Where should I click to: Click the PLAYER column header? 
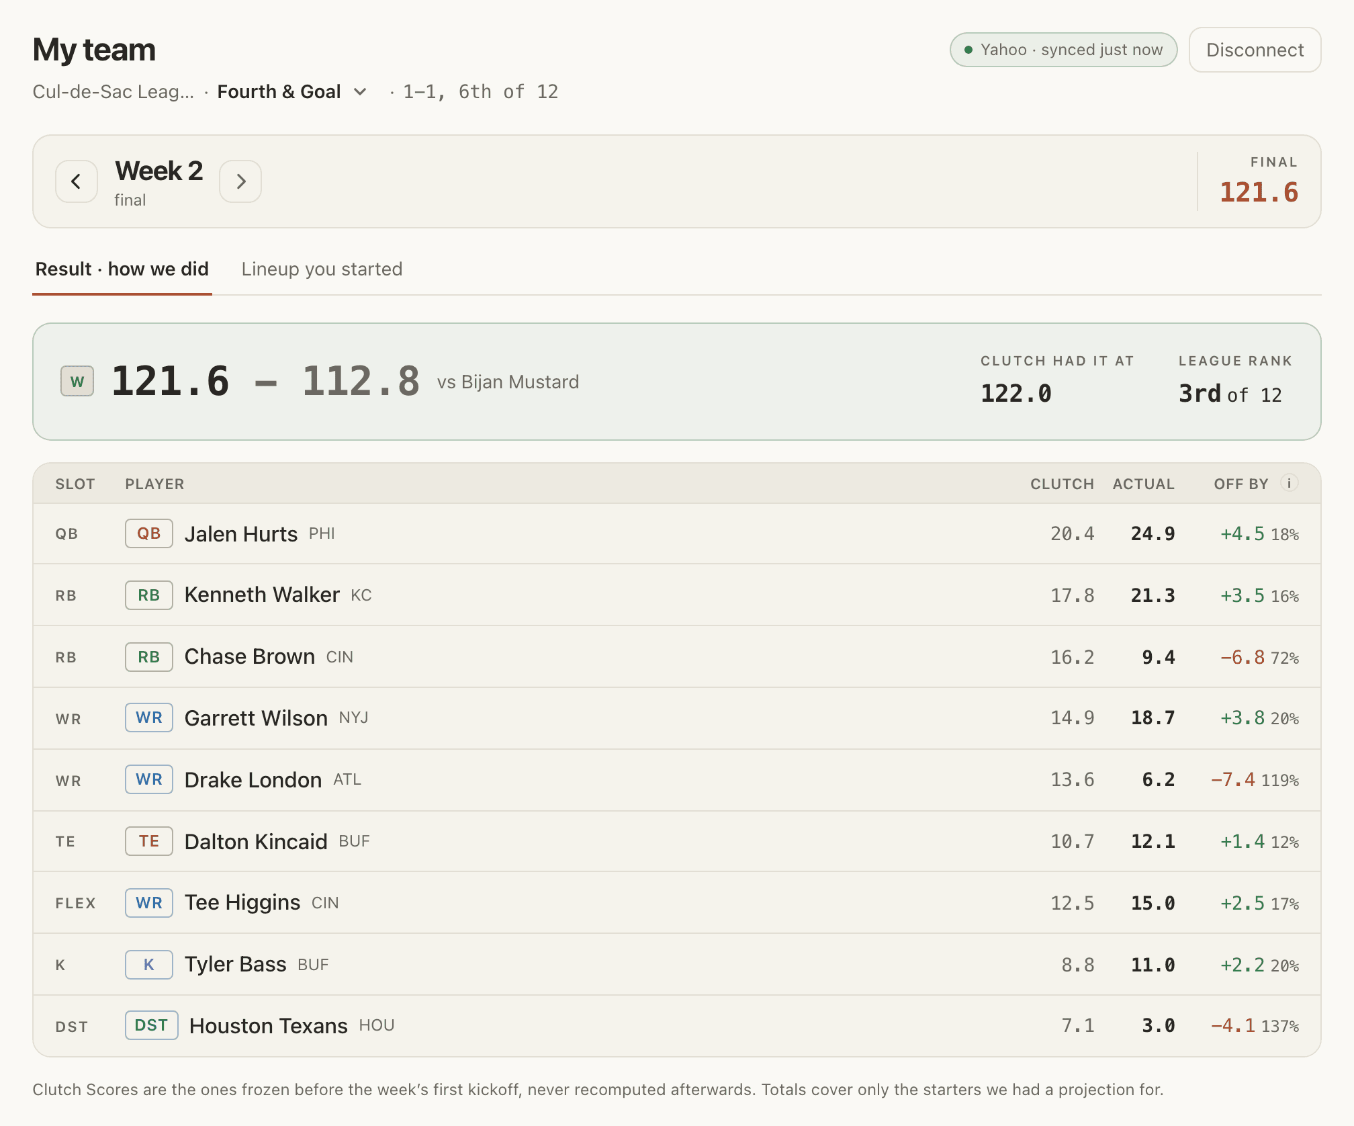(154, 484)
